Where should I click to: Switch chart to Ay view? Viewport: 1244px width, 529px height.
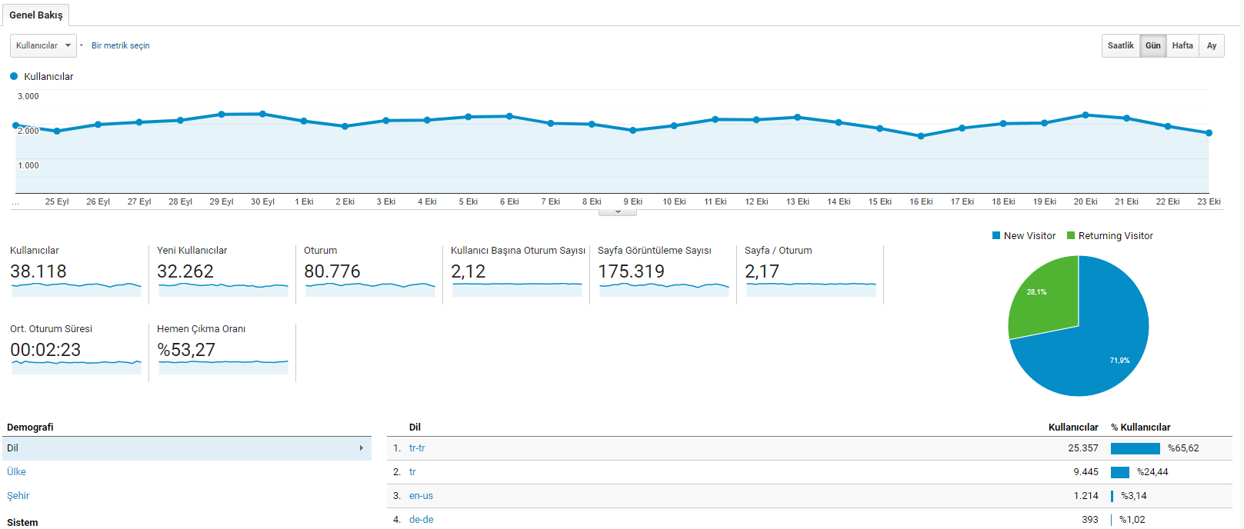(x=1212, y=45)
